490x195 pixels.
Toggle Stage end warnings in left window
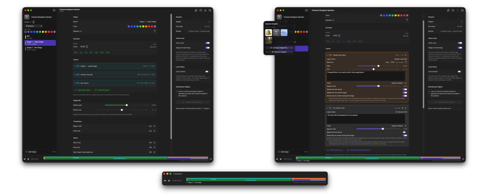coord(207,48)
